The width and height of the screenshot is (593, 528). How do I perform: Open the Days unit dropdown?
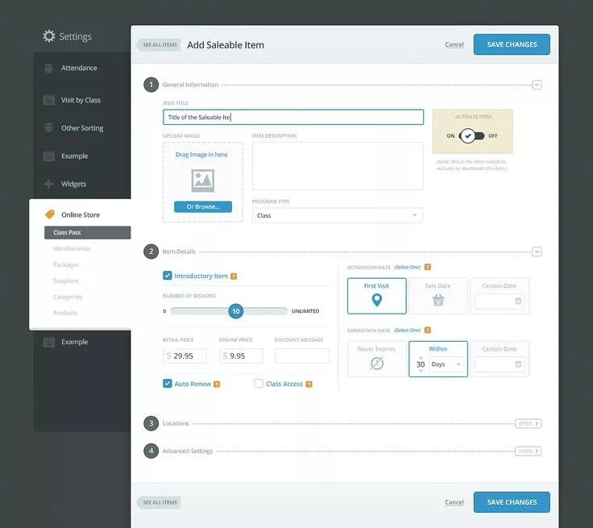pyautogui.click(x=446, y=364)
